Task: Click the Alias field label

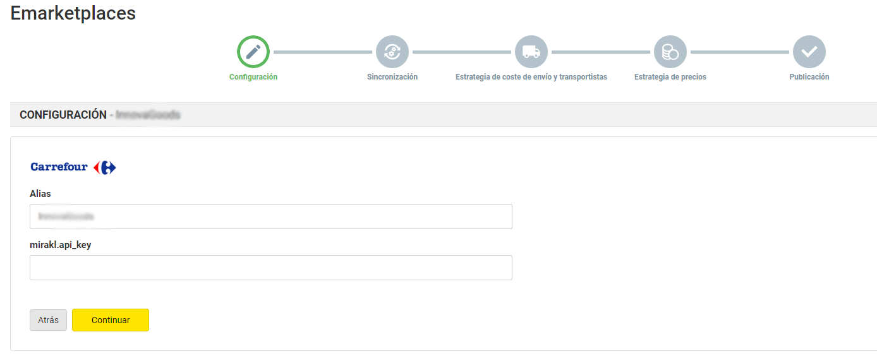Action: [x=40, y=194]
